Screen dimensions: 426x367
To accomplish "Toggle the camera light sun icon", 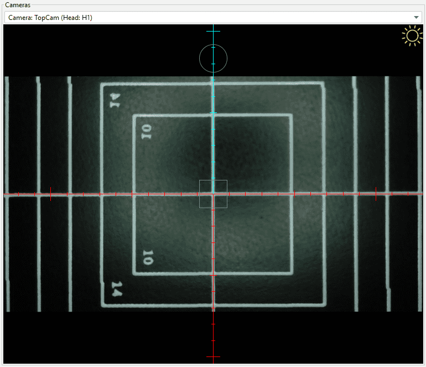I will 412,36.
